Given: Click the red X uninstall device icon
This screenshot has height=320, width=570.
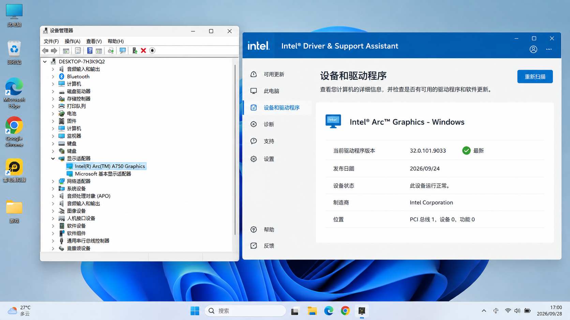Looking at the screenshot, I should (x=144, y=50).
